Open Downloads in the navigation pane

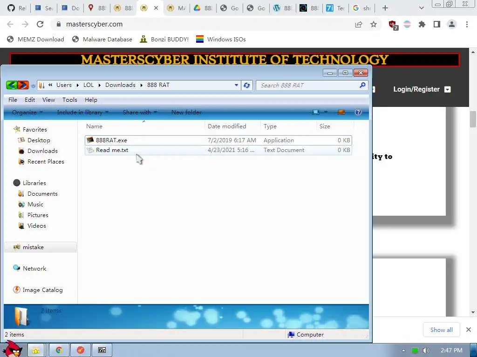[38, 151]
